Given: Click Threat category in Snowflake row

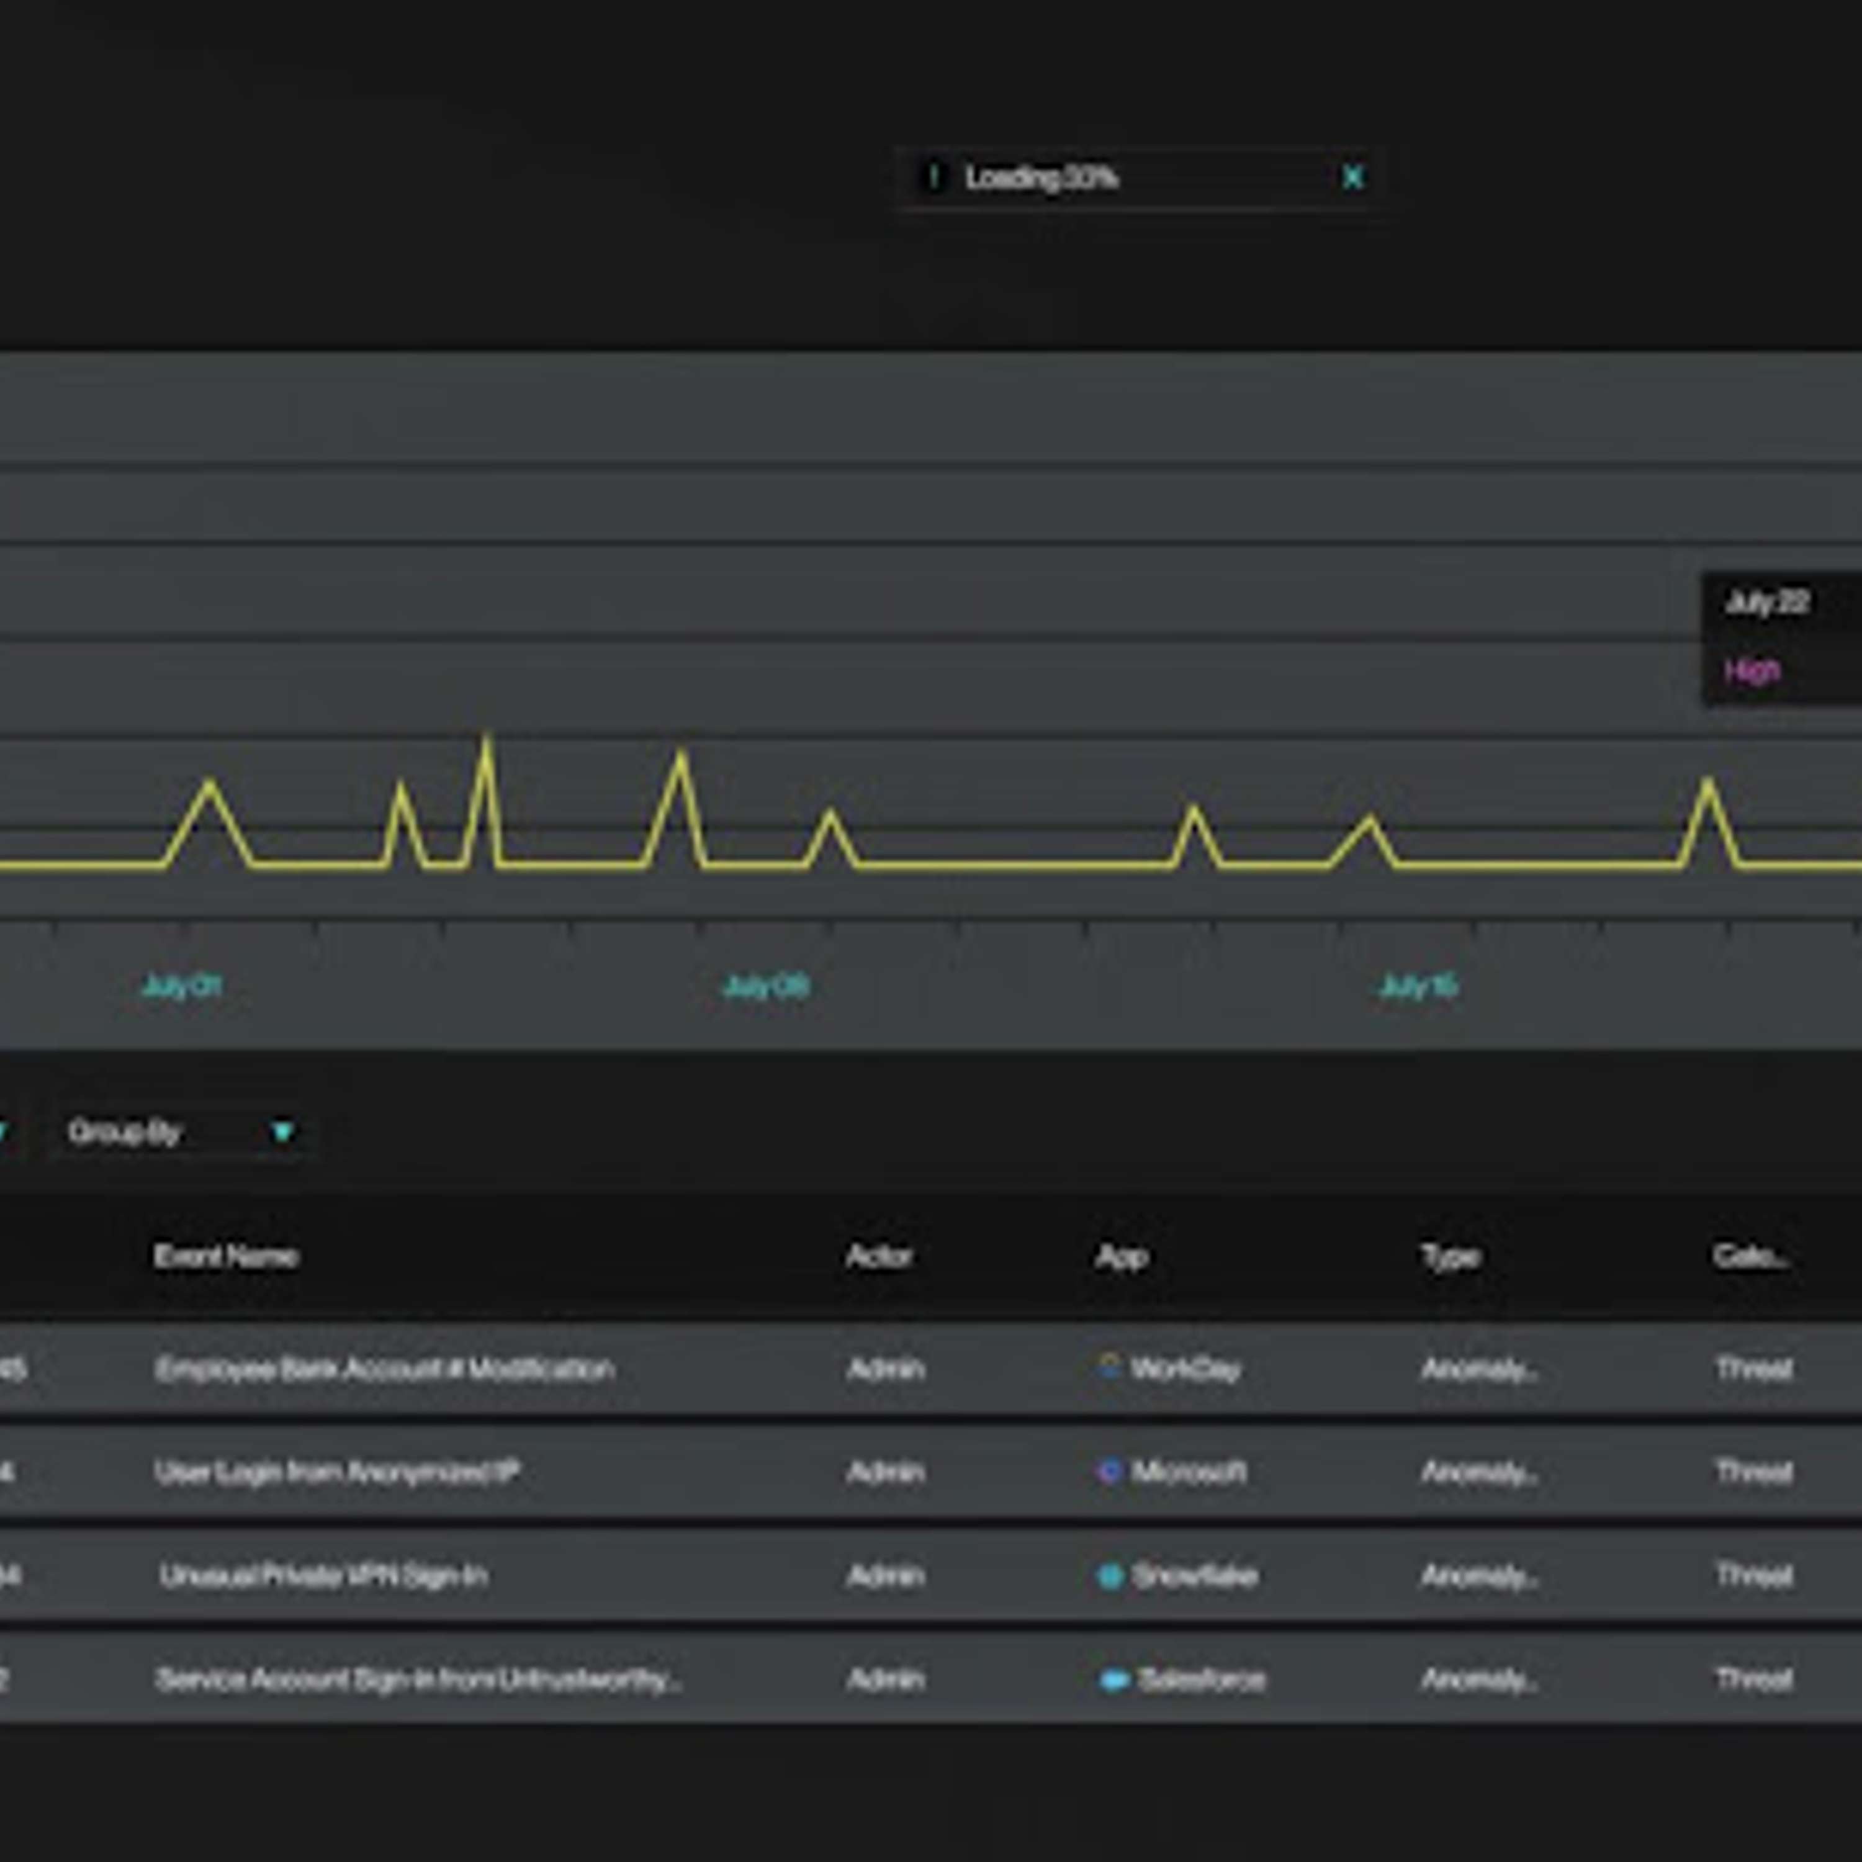Looking at the screenshot, I should tap(1754, 1576).
